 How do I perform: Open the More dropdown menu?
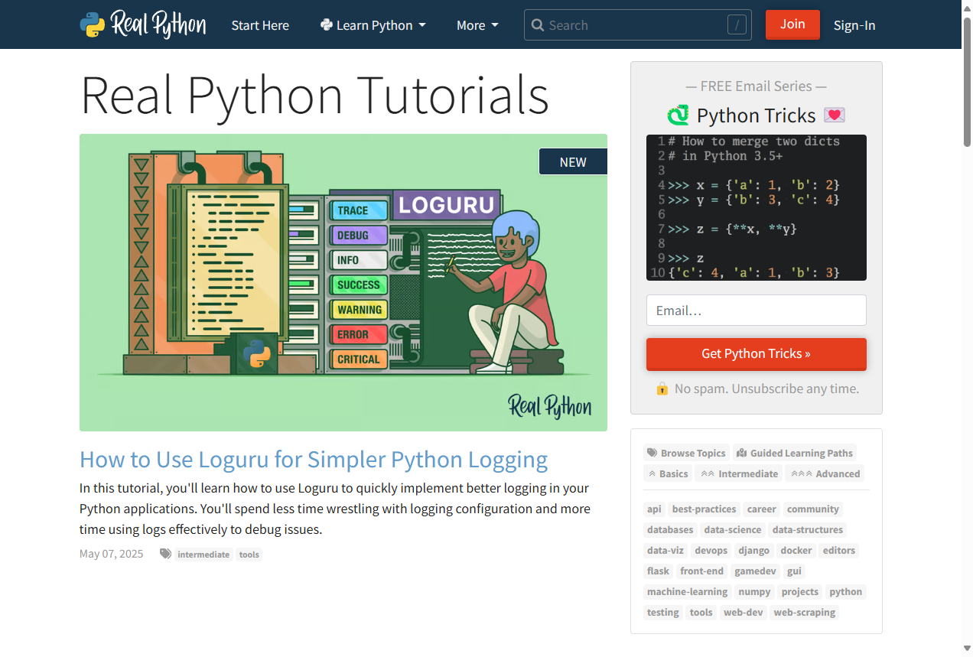click(x=477, y=24)
